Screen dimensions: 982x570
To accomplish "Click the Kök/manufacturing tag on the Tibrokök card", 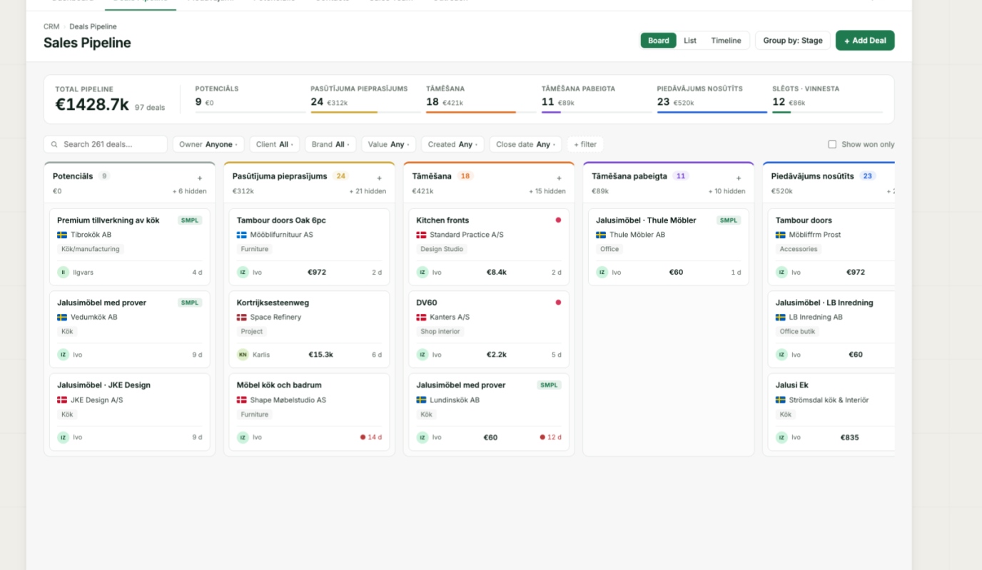I will tap(91, 249).
